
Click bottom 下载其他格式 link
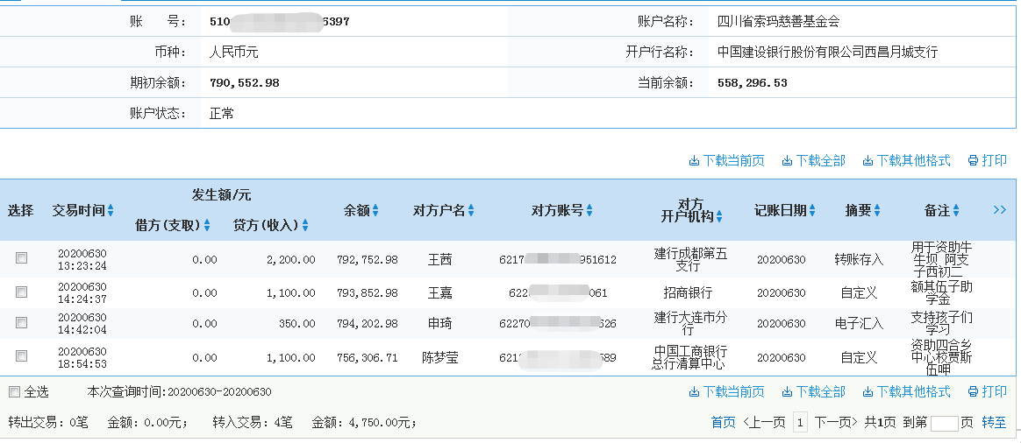tap(907, 391)
